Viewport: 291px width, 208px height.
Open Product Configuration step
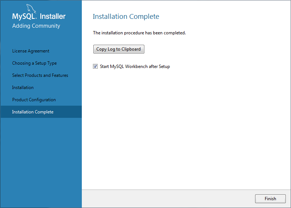tap(34, 100)
